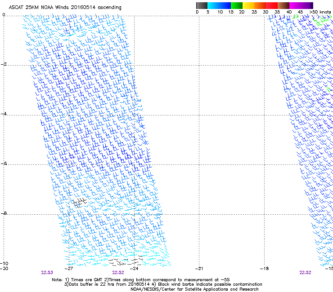The width and height of the screenshot is (333, 292).
Task: Pick the brown 35-40 knots legend segment
Action: click(x=283, y=5)
